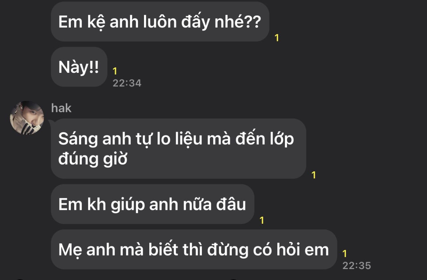This screenshot has height=280, width=427.
Task: Select the "Mẹ anh mà biết thì" message
Action: (194, 250)
